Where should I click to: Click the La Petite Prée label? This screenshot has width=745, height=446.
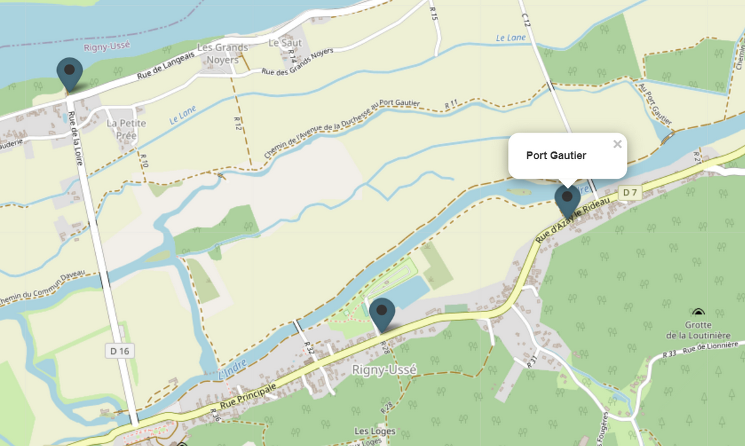click(126, 129)
